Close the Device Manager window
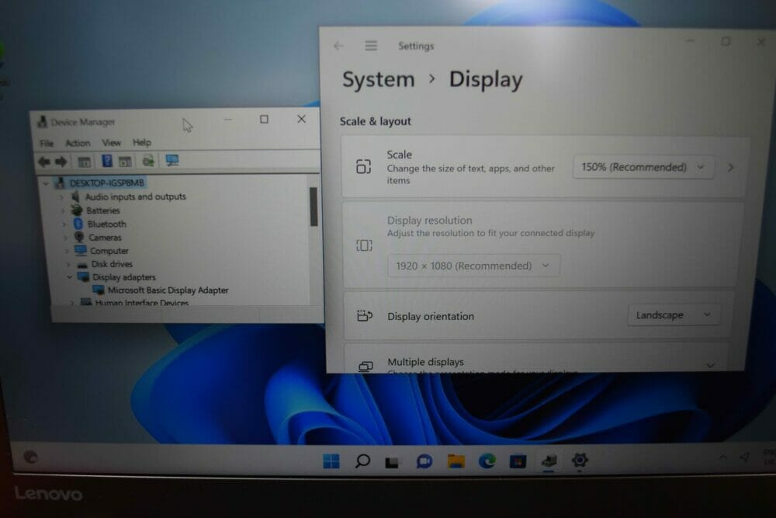 [301, 119]
